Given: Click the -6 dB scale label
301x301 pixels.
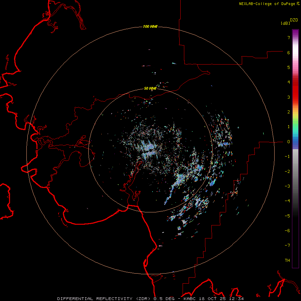Looking at the screenshot, I should [287, 231].
